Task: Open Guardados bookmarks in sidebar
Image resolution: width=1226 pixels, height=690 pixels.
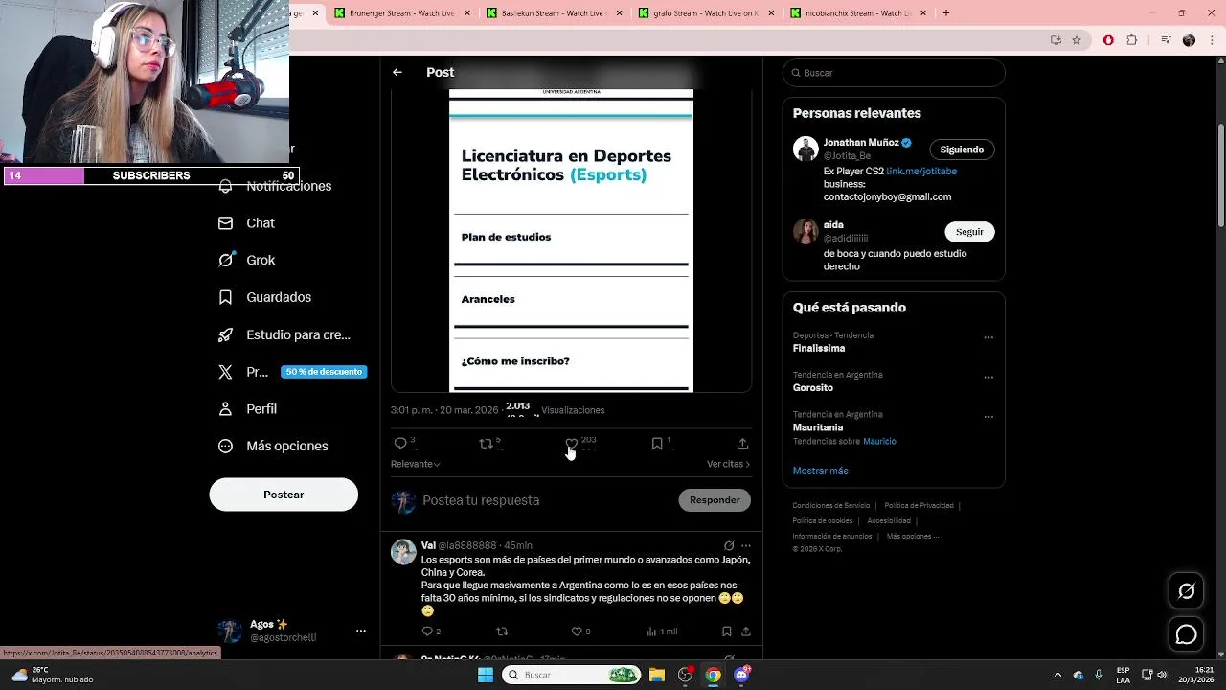Action: (x=265, y=297)
